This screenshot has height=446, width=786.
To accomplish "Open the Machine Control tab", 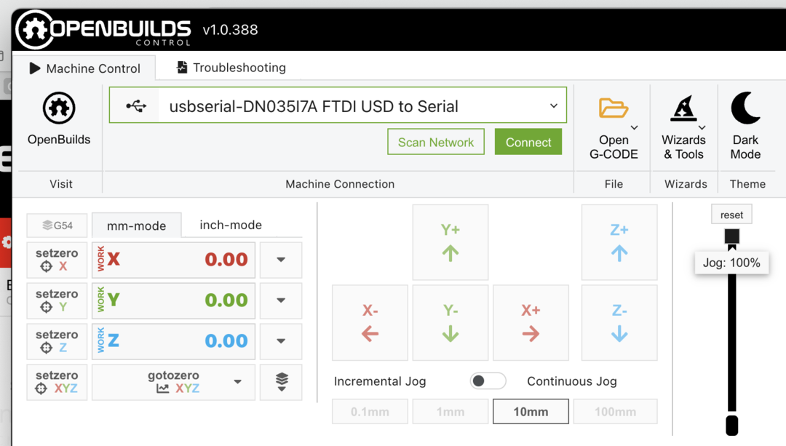I will (84, 68).
